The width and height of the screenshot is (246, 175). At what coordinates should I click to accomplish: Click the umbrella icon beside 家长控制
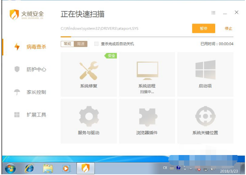(x=17, y=92)
